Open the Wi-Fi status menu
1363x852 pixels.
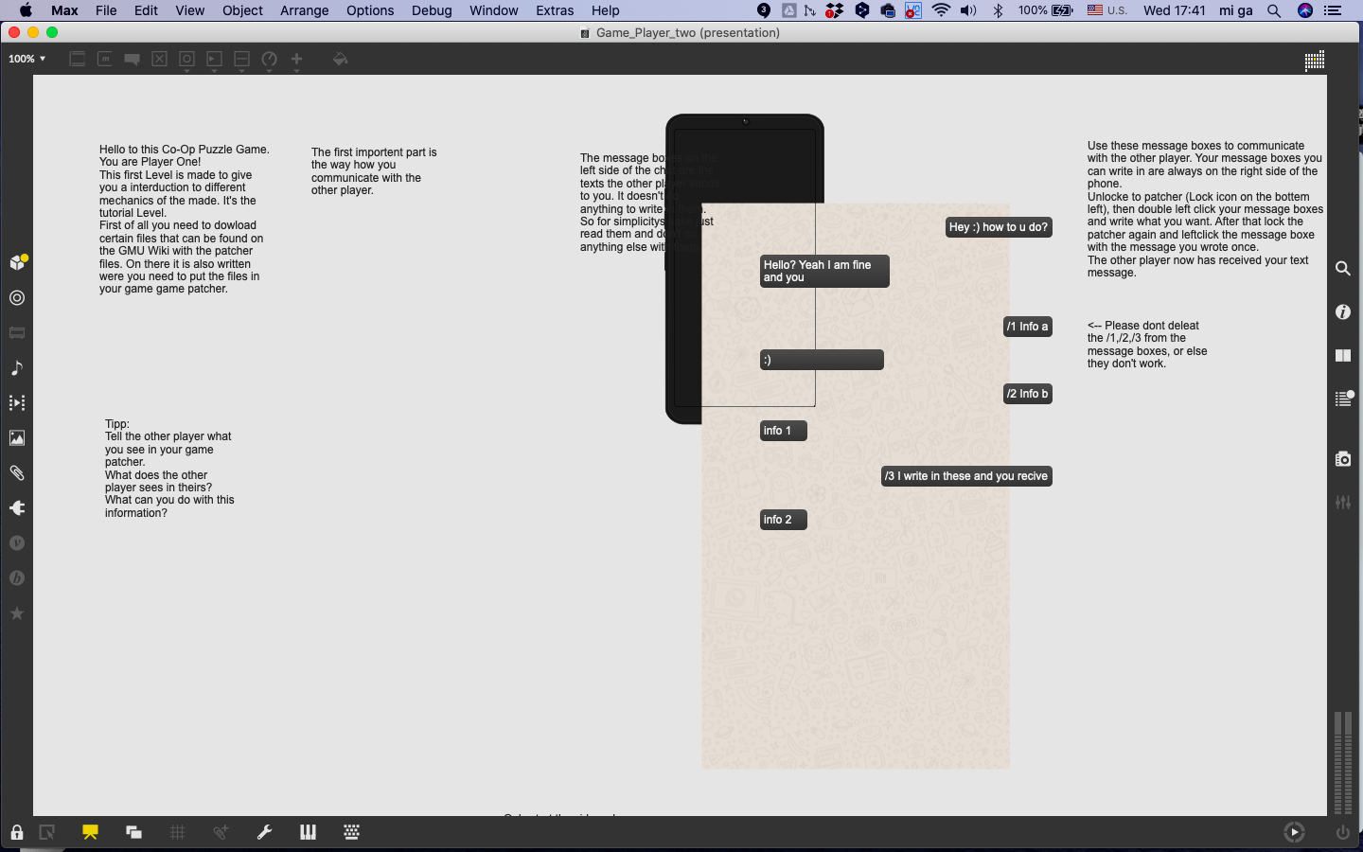pos(941,10)
